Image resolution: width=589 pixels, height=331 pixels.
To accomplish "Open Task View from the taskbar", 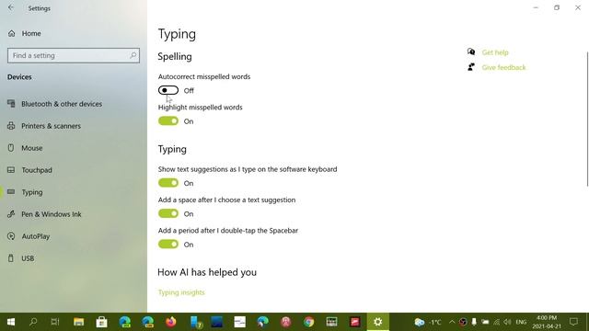I will [55, 322].
